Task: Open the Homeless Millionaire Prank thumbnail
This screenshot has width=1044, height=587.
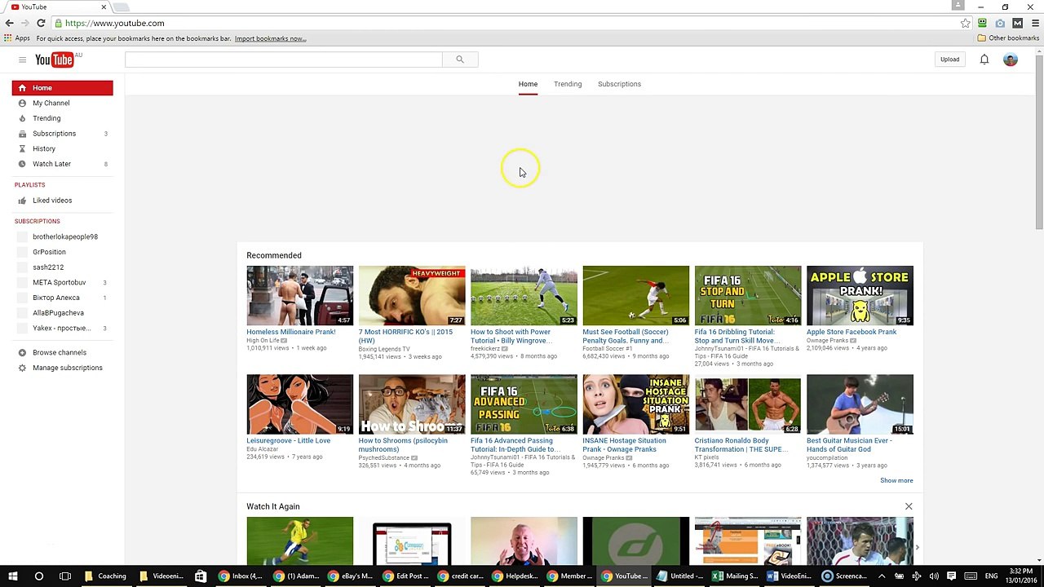Action: (x=300, y=295)
